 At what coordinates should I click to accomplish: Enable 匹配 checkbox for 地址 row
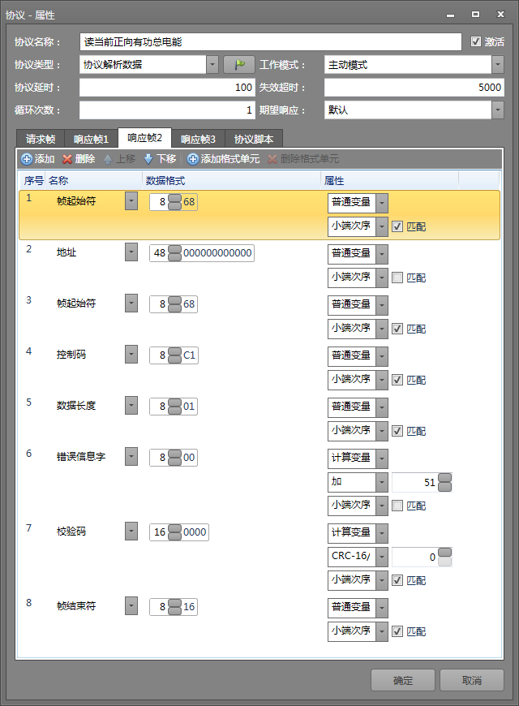[397, 278]
